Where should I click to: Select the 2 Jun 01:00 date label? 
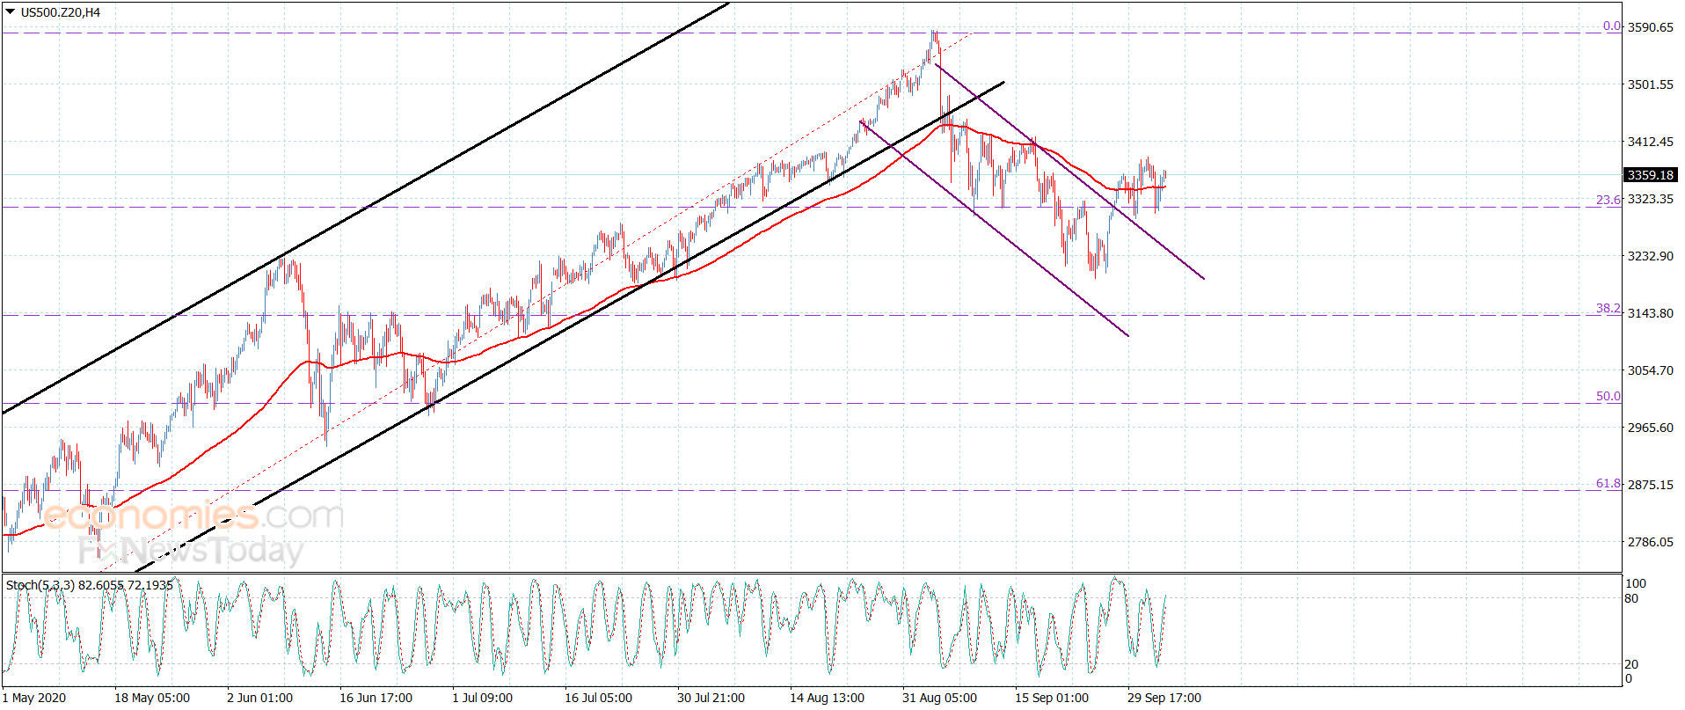[260, 698]
